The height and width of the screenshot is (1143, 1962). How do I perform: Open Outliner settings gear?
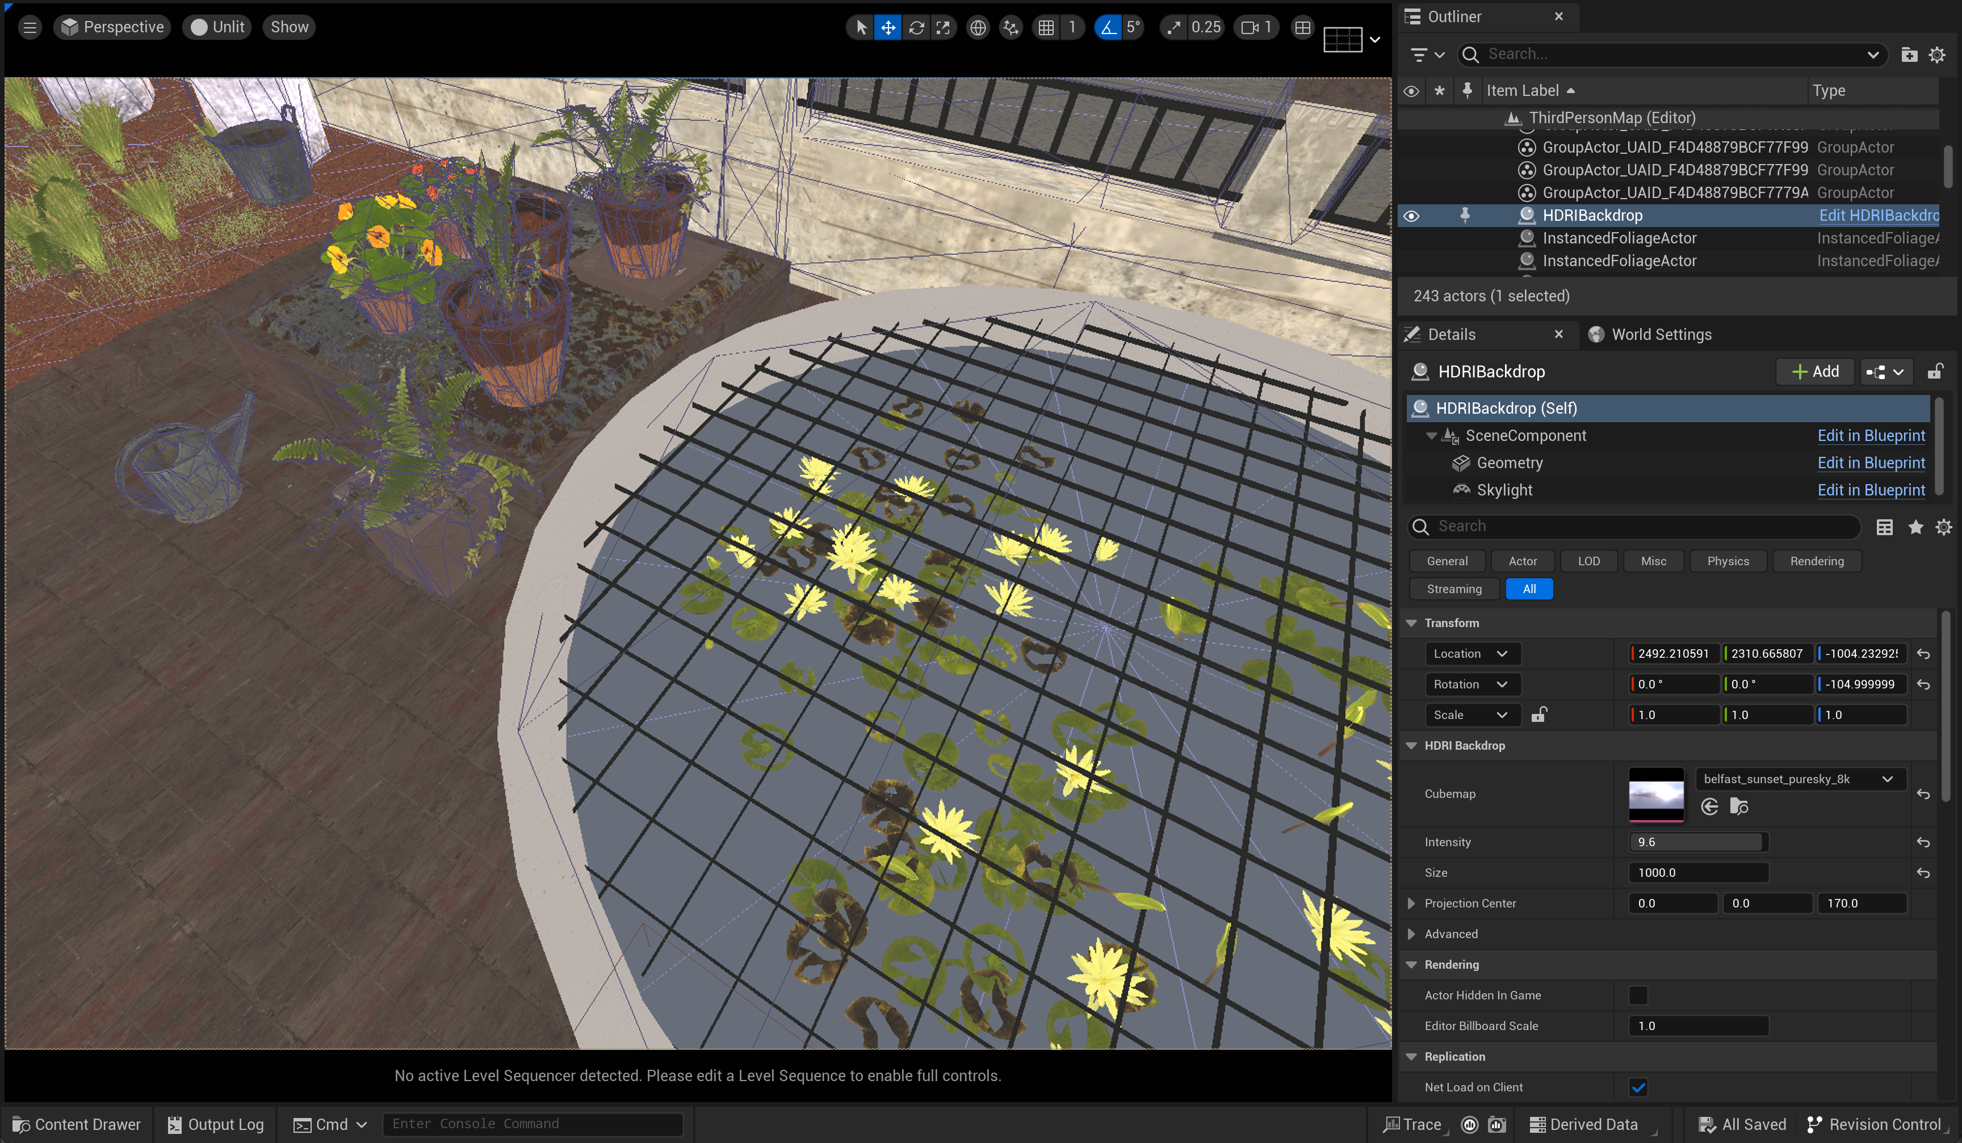tap(1937, 54)
